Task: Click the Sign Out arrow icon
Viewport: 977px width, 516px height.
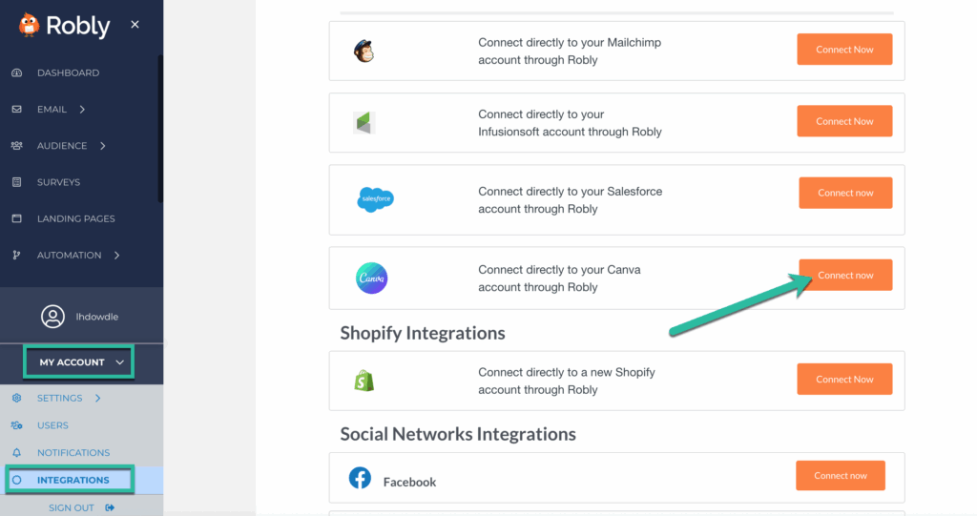Action: [110, 508]
